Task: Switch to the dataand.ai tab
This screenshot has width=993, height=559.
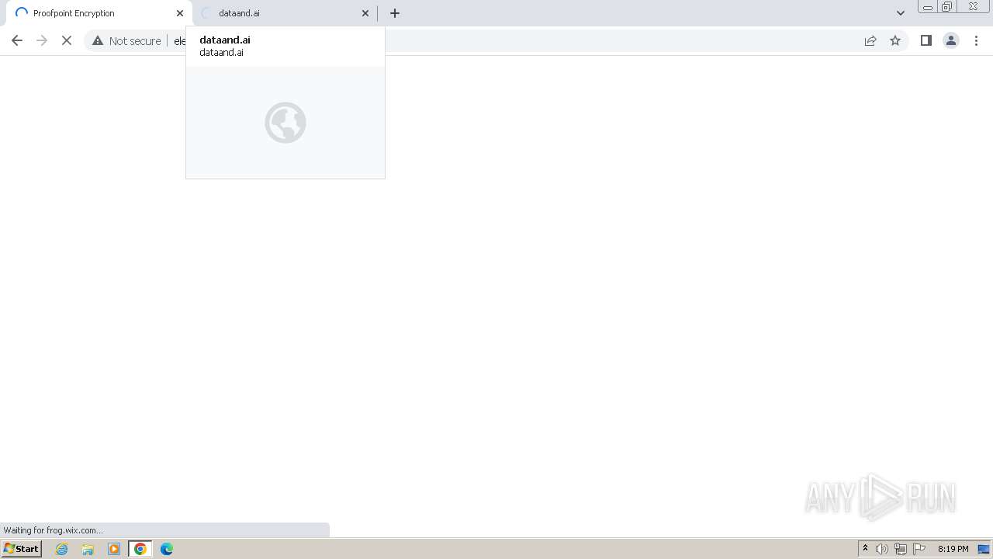Action: click(x=284, y=13)
